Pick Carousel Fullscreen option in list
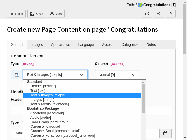187x140 pixels. (x=63, y=136)
